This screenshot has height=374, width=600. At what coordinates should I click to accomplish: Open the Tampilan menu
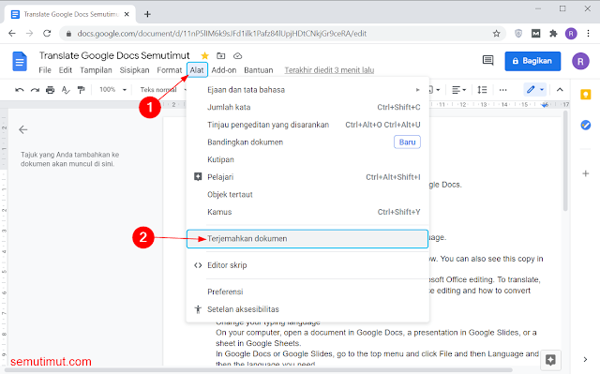tap(96, 70)
